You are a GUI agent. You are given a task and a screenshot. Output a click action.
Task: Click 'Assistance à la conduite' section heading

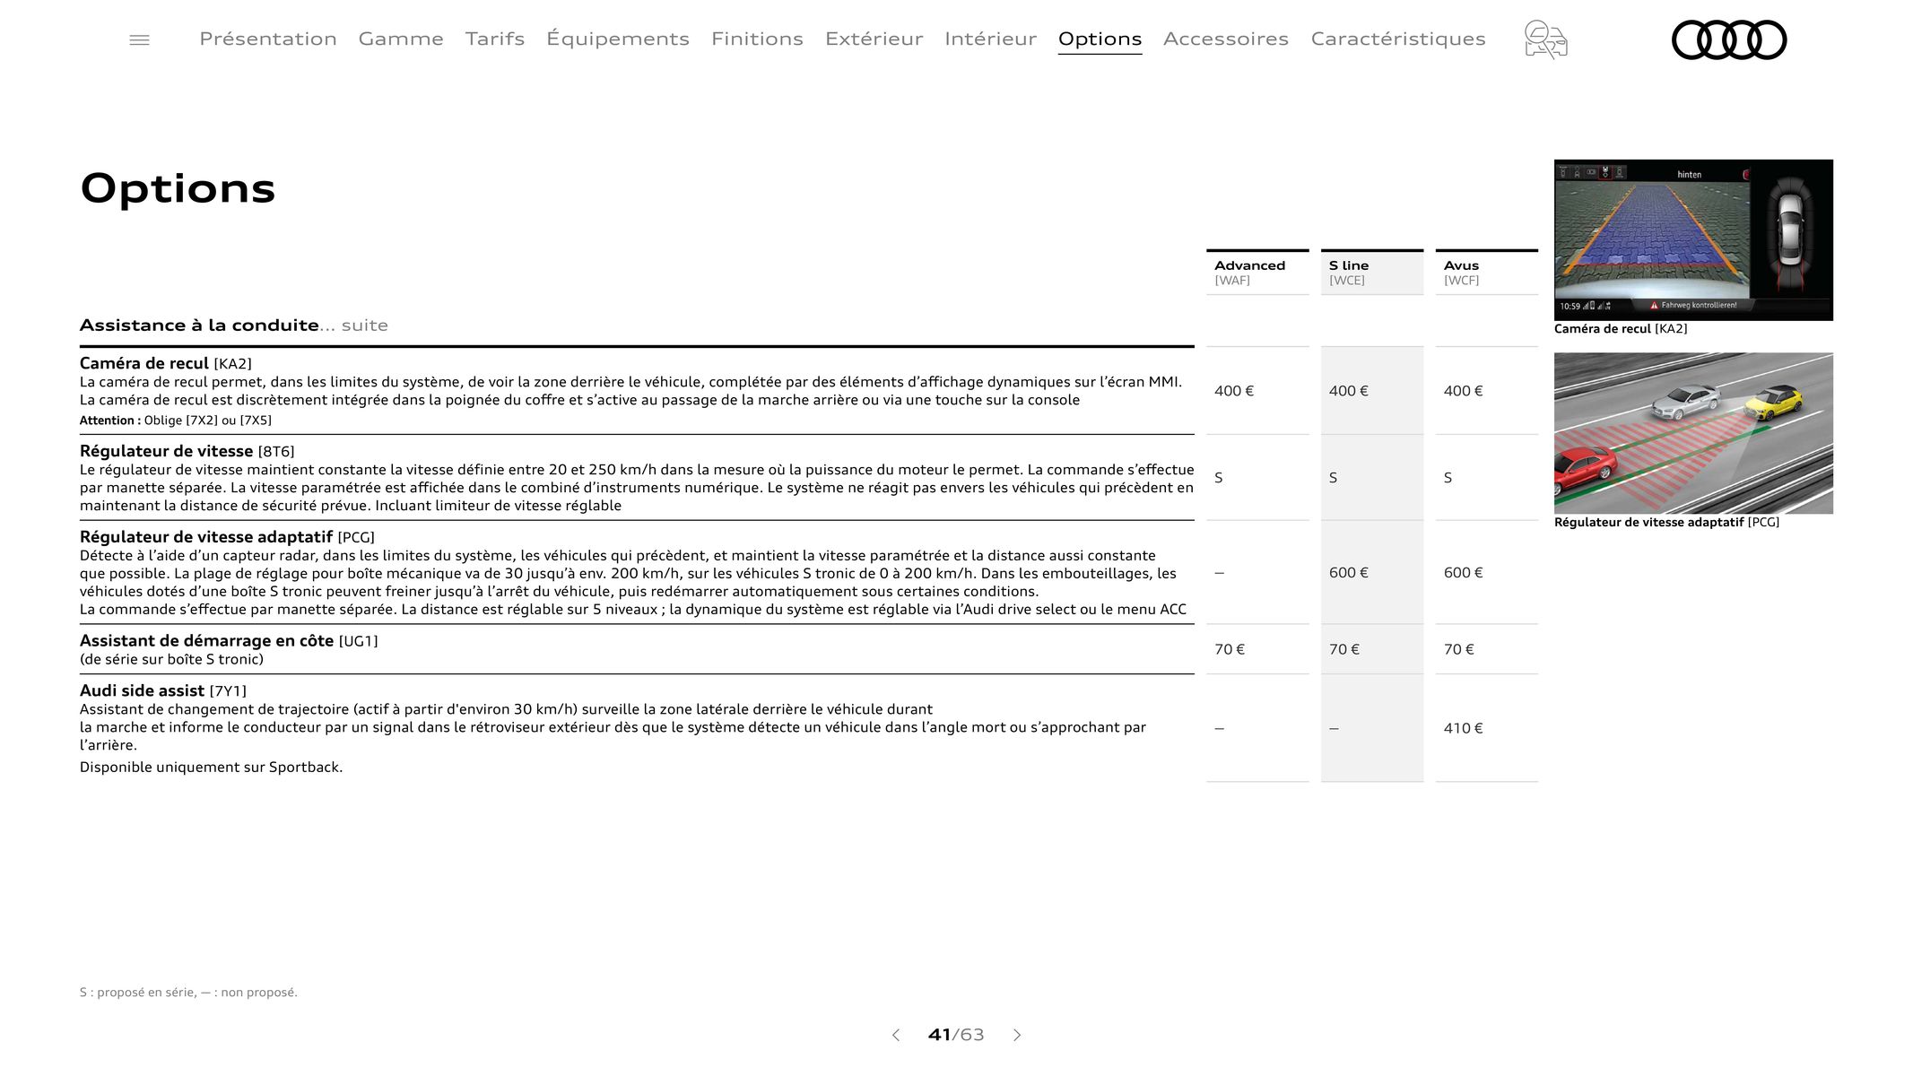[199, 325]
